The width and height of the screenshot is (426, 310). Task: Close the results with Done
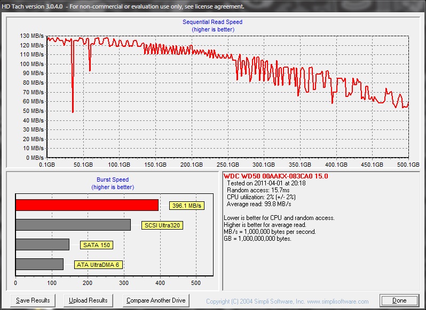399,300
